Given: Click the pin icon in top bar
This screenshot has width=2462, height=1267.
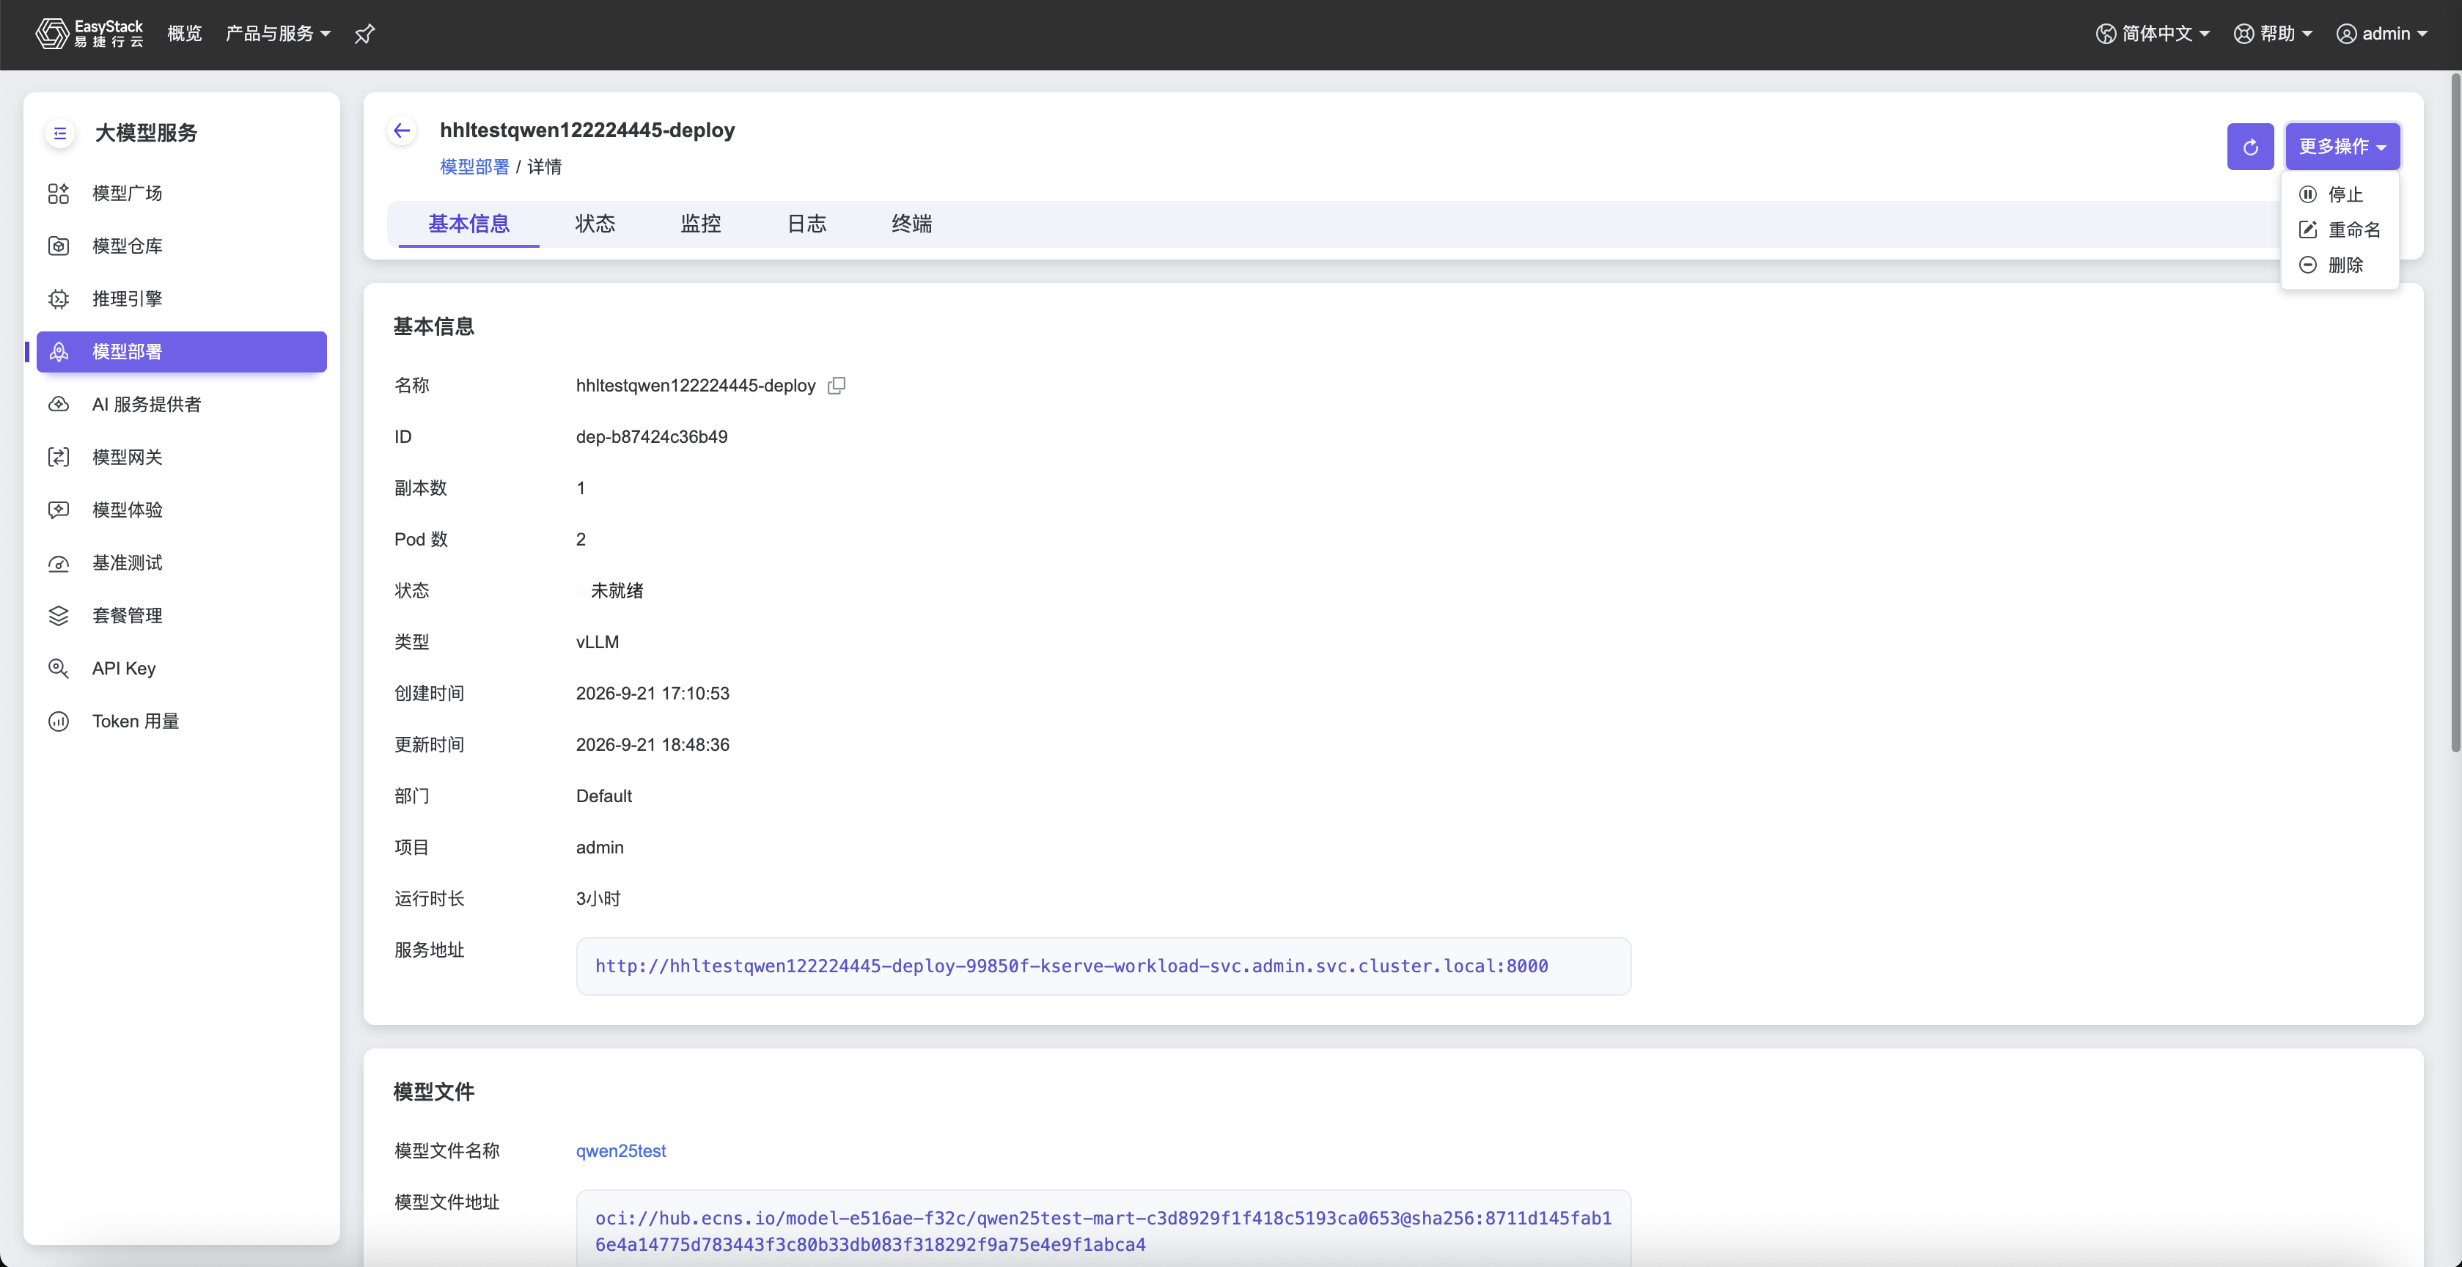Looking at the screenshot, I should (x=364, y=34).
